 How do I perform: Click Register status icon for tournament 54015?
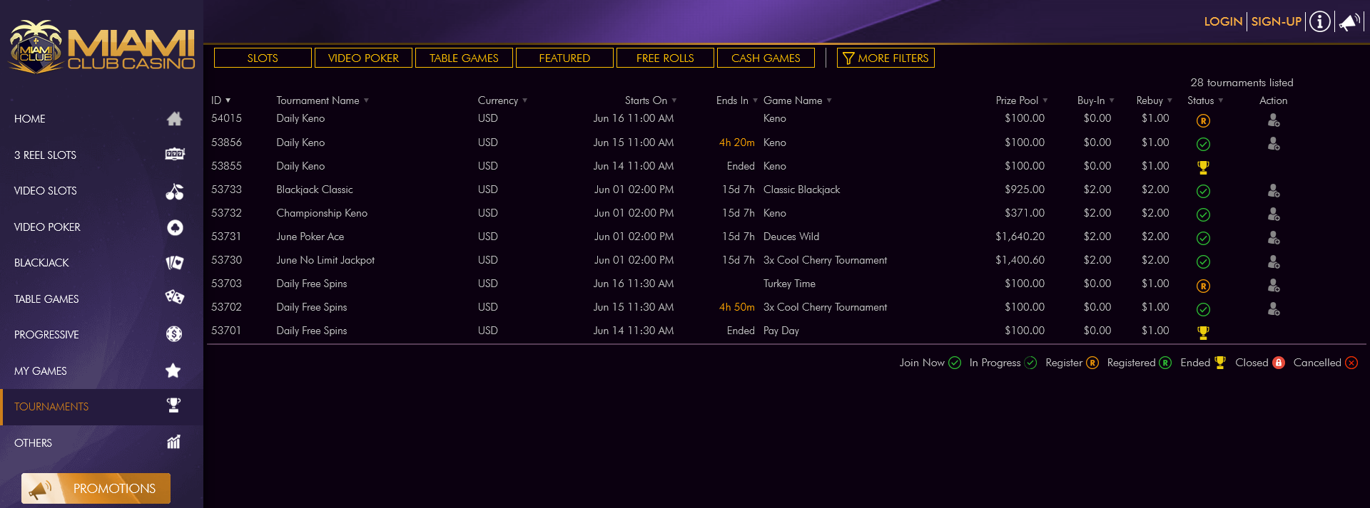coord(1203,120)
